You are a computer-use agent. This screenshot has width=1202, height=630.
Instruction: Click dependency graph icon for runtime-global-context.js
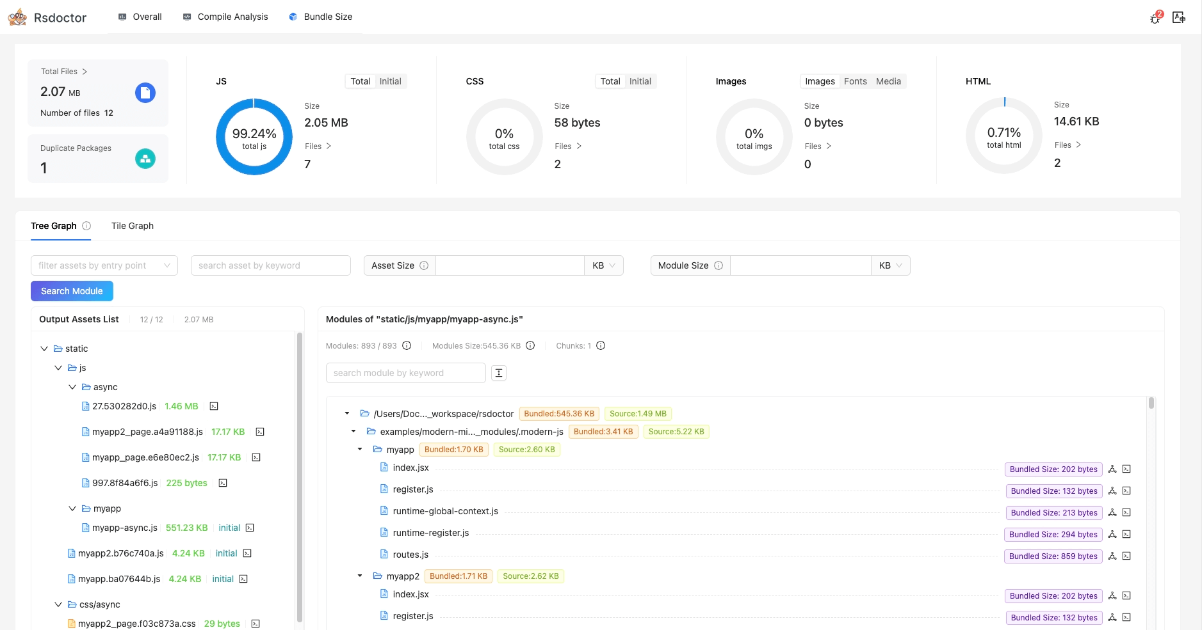coord(1112,512)
